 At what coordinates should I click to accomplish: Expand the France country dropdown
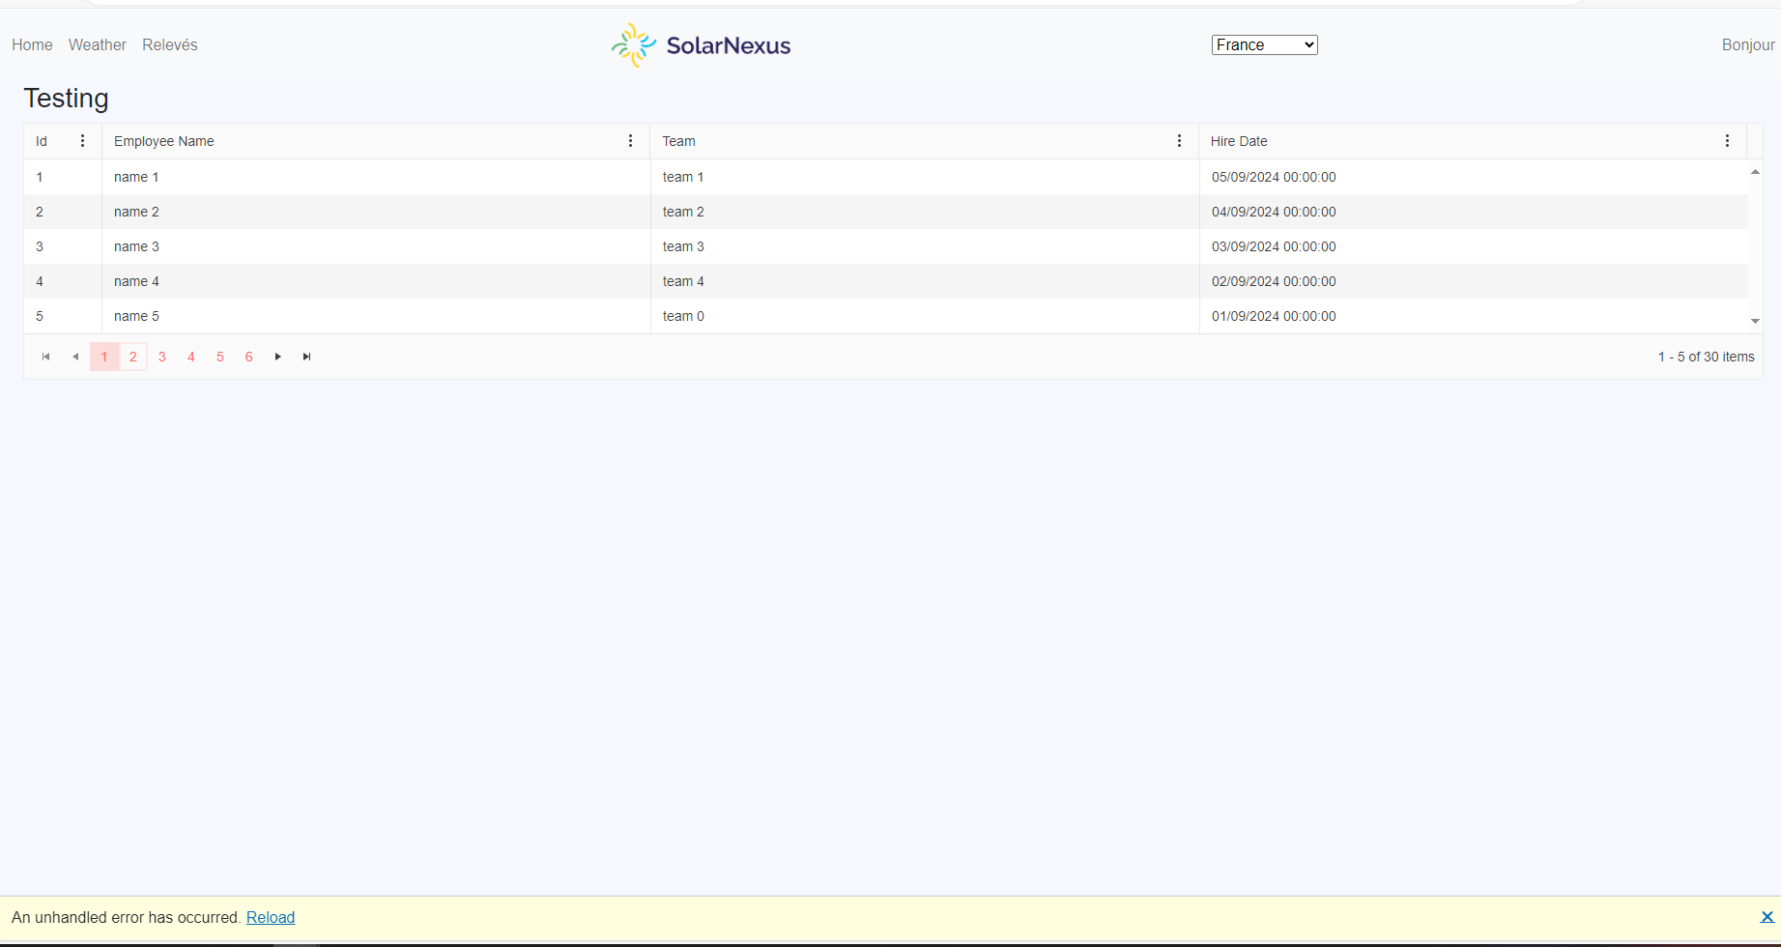pyautogui.click(x=1264, y=44)
